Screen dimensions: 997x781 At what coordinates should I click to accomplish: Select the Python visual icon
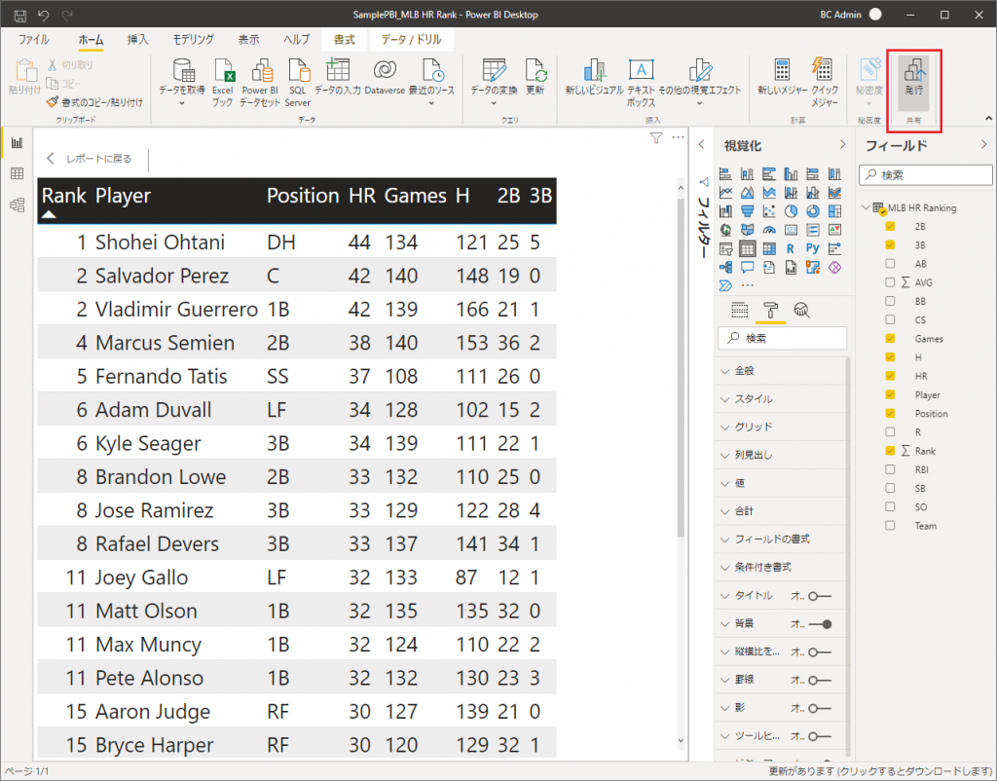[x=813, y=248]
